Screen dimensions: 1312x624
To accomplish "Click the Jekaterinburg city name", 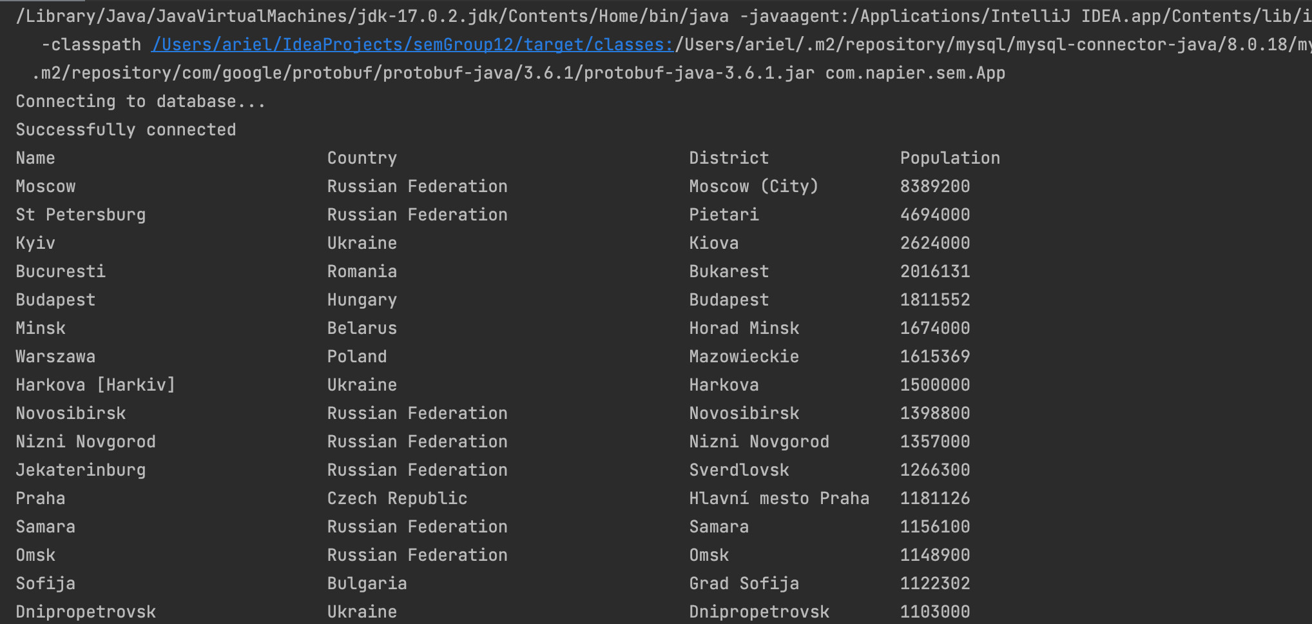I will [x=81, y=470].
